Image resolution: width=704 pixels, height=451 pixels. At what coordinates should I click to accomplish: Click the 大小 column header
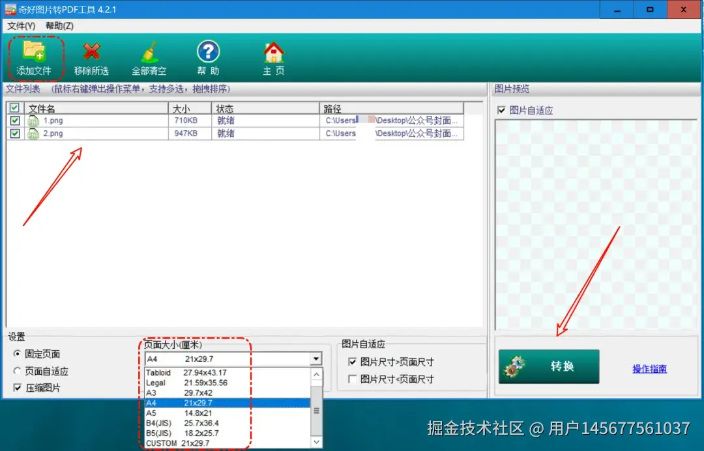(190, 109)
